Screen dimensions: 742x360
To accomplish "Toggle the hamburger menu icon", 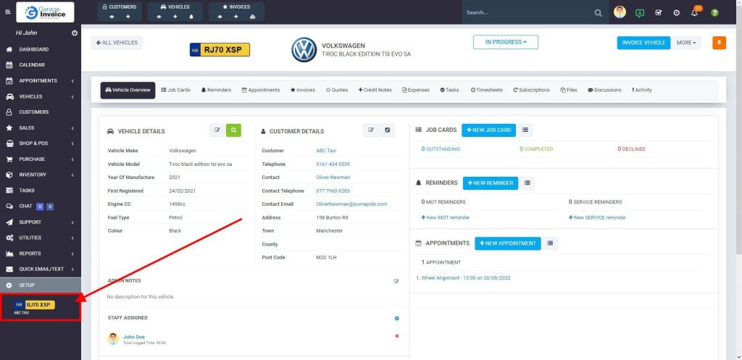I will pyautogui.click(x=7, y=12).
